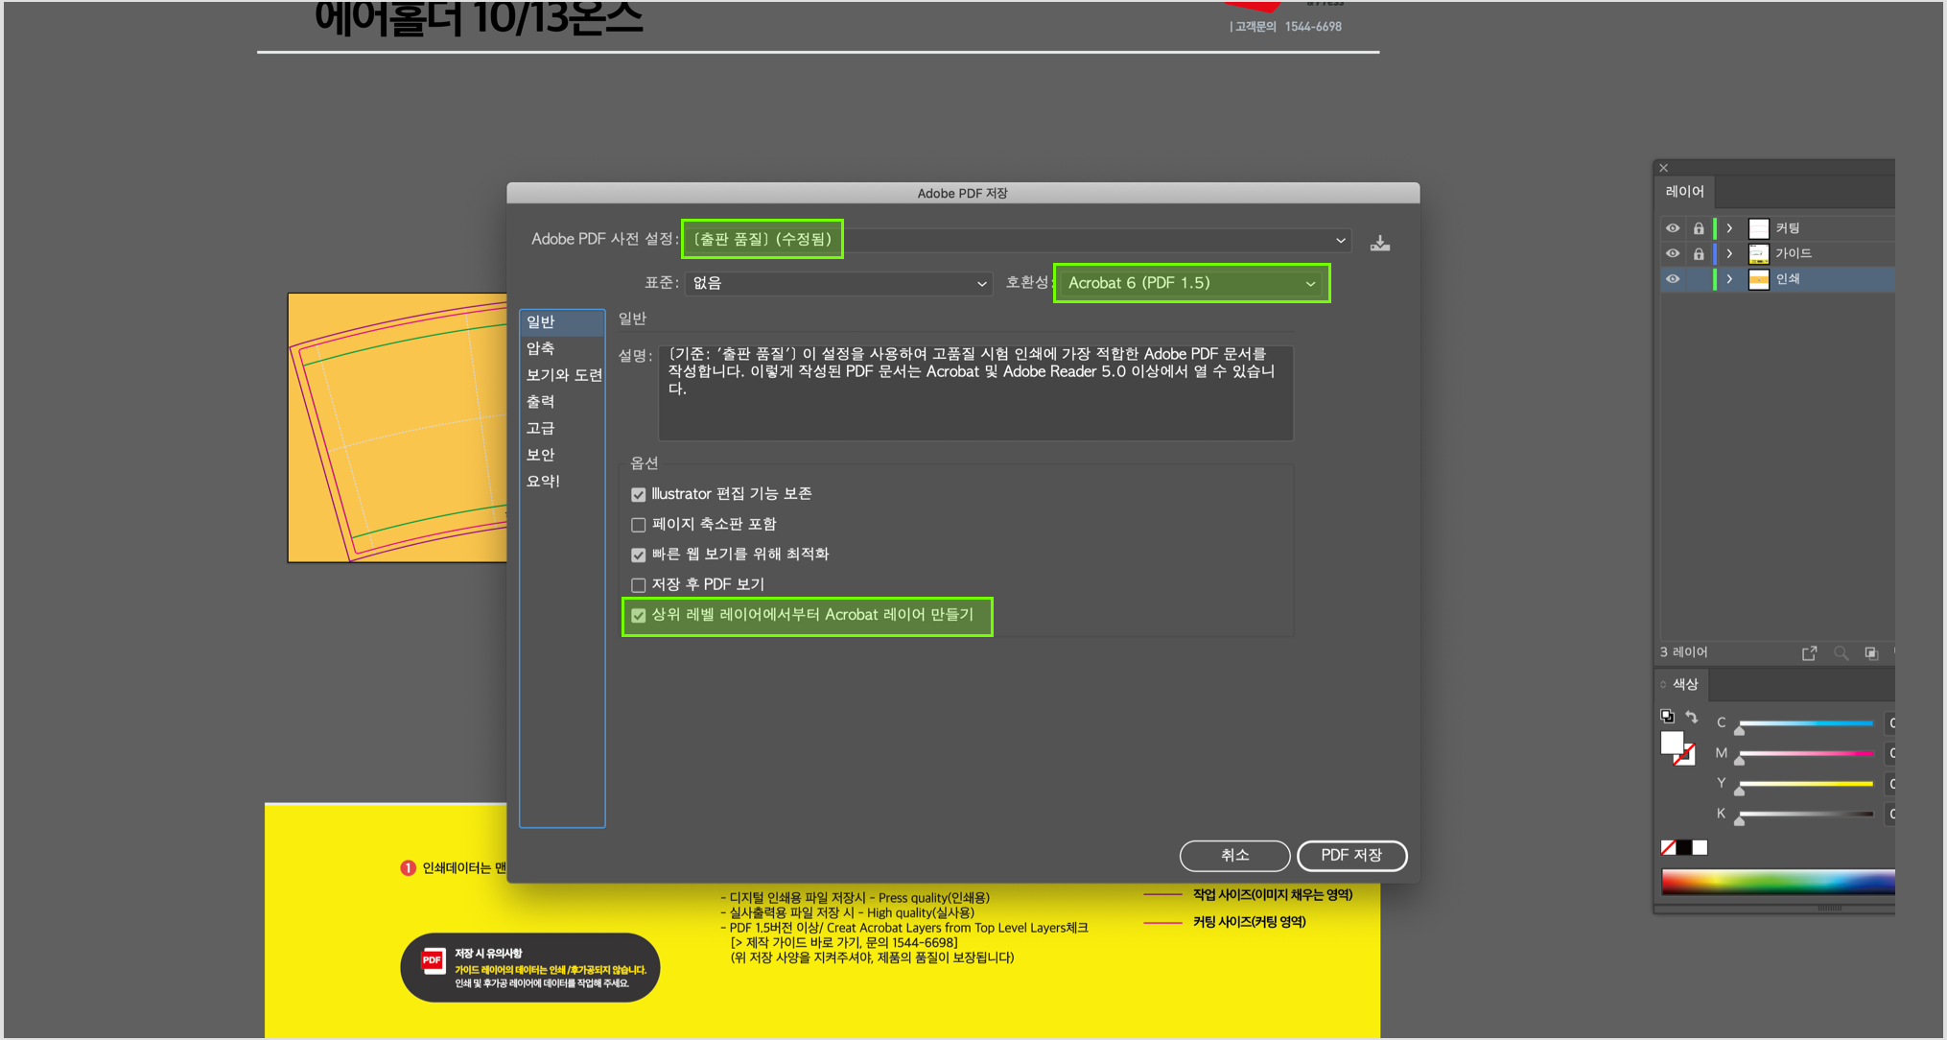This screenshot has height=1040, width=1947.
Task: Open the 호환성 Acrobat 6 dropdown
Action: tap(1191, 283)
